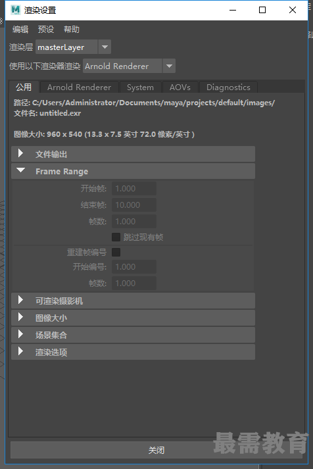The height and width of the screenshot is (469, 313).
Task: Switch to the 公用 tab
Action: pos(24,87)
